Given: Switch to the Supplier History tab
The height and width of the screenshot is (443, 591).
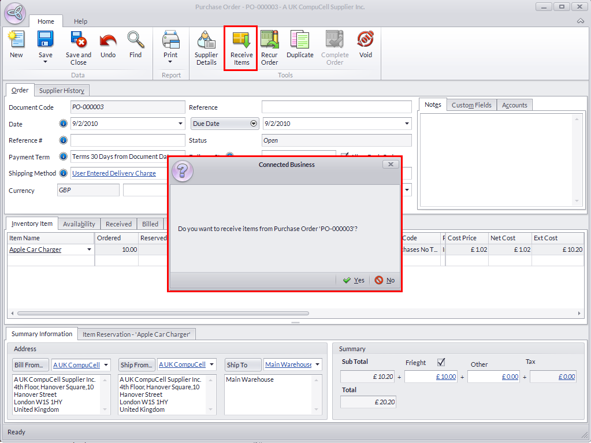Looking at the screenshot, I should 62,91.
